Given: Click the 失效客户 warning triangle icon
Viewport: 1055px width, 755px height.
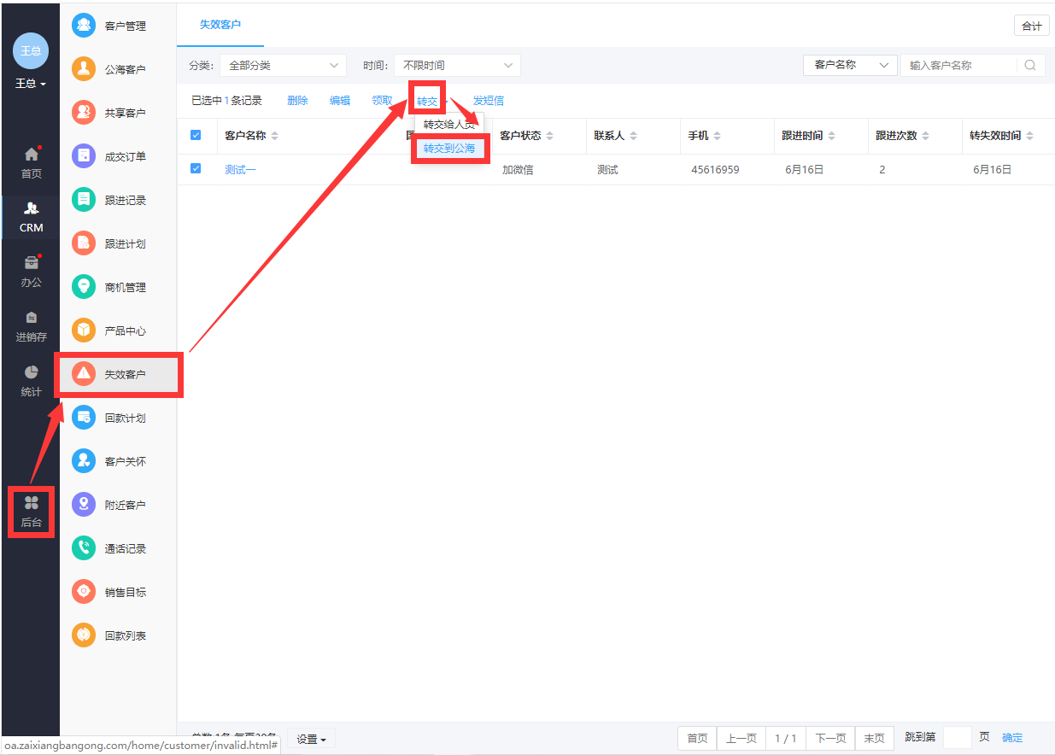Looking at the screenshot, I should point(84,374).
